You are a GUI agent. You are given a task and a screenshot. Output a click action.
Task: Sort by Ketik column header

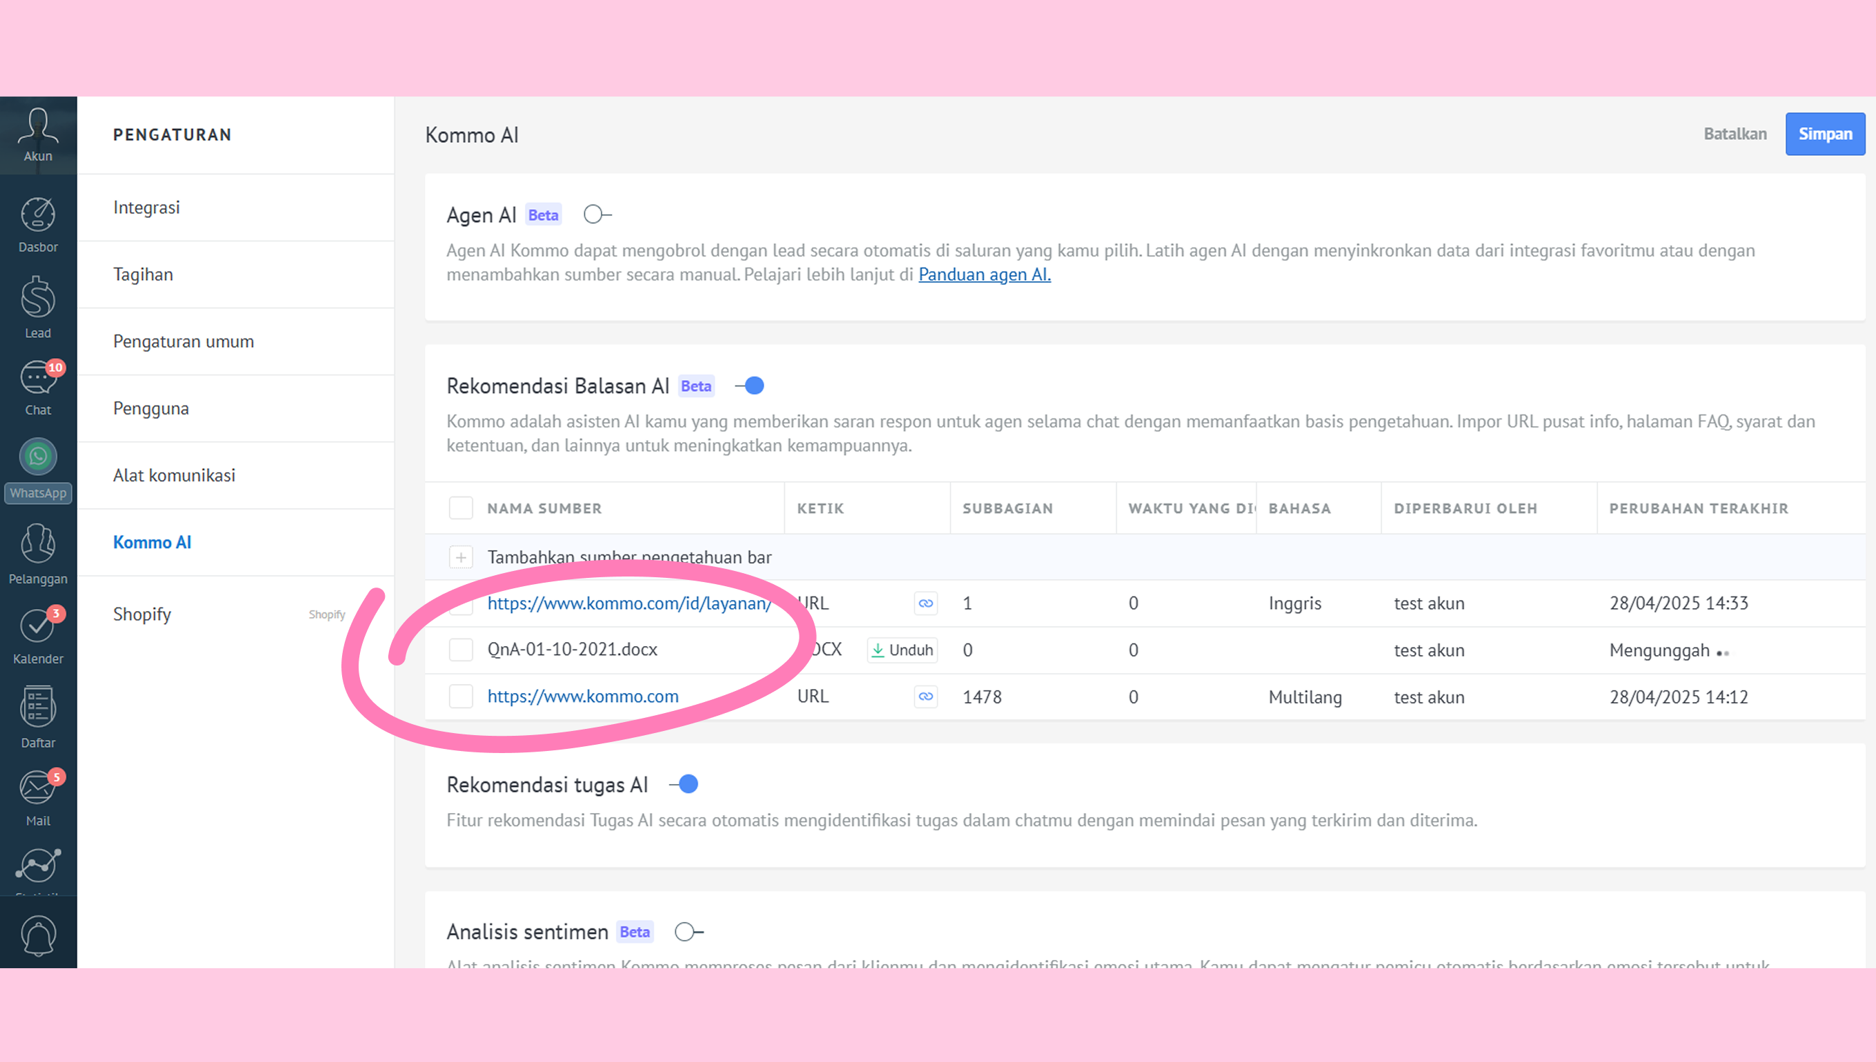[x=821, y=508]
